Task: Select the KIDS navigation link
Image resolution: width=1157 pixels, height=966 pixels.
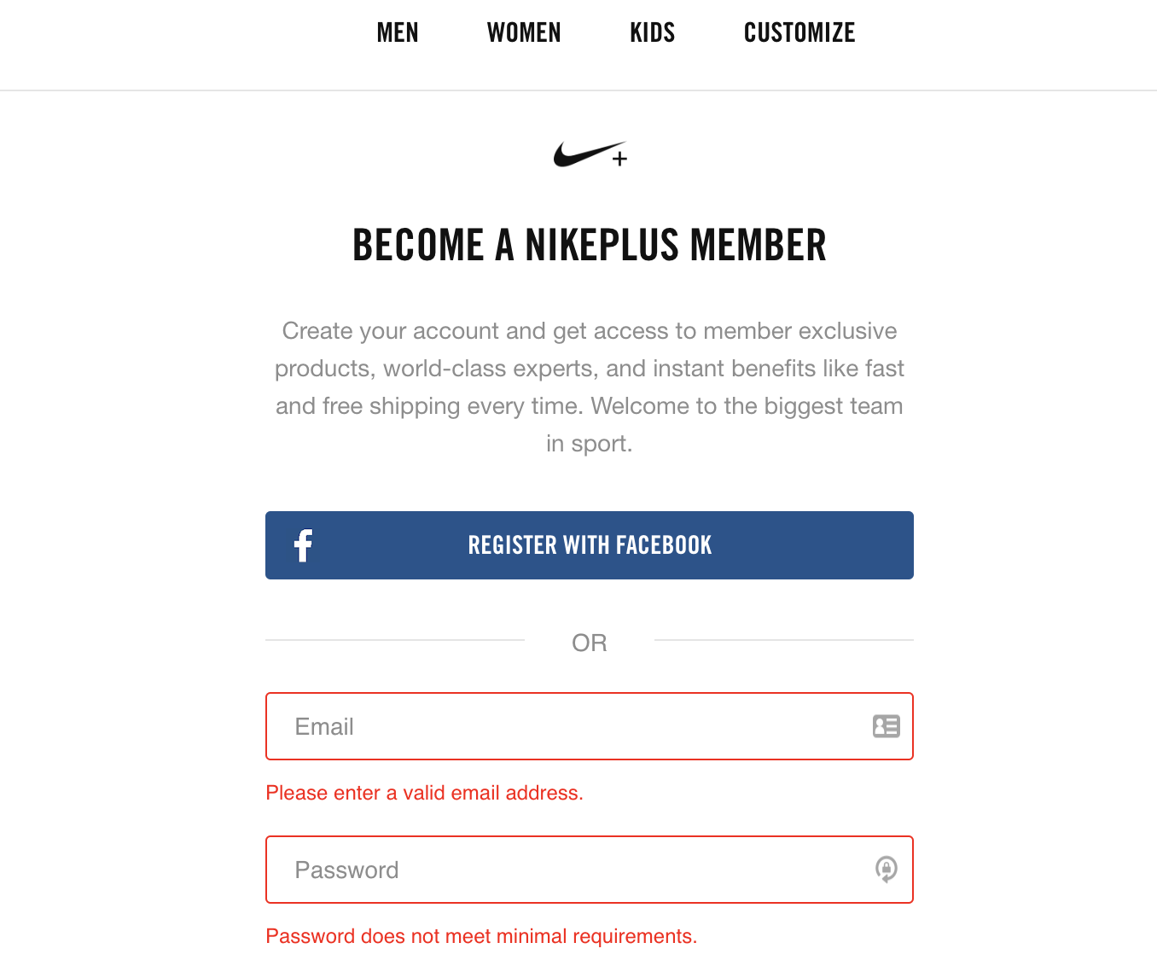Action: pyautogui.click(x=652, y=32)
